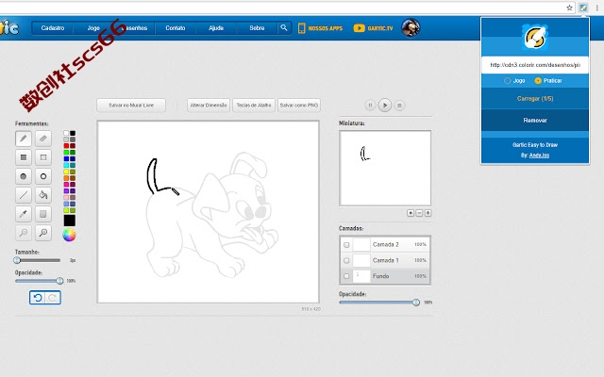Open the Contato menu item
604x377 pixels.
pyautogui.click(x=176, y=28)
